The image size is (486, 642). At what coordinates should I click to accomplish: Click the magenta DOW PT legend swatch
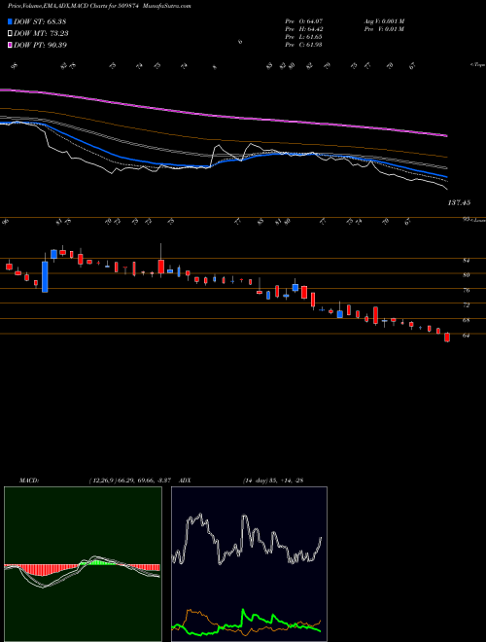click(10, 45)
